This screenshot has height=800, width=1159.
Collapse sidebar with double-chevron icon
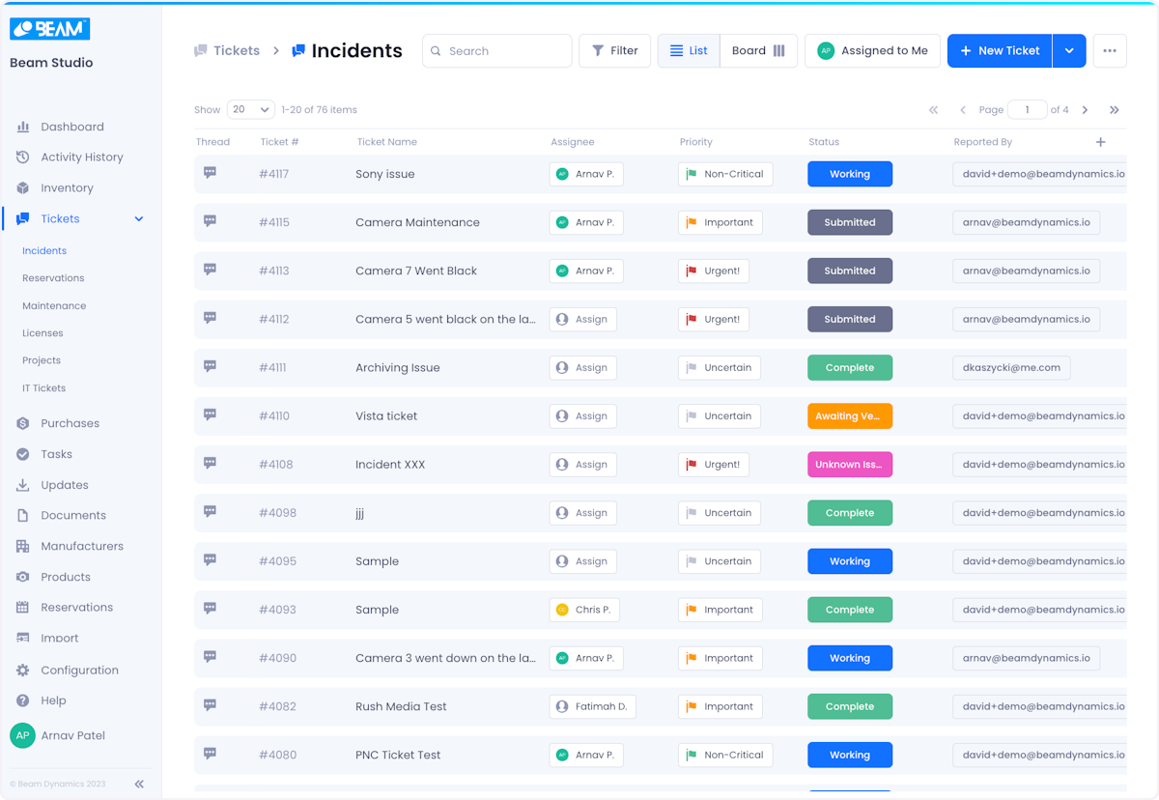click(139, 785)
